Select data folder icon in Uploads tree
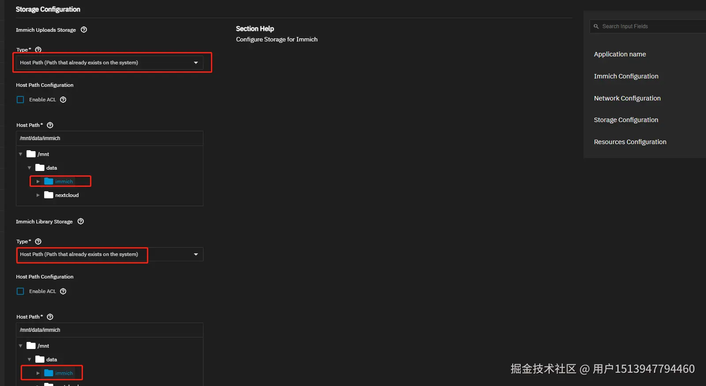706x386 pixels. click(40, 167)
